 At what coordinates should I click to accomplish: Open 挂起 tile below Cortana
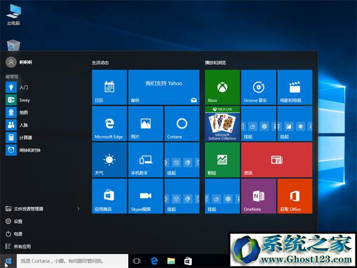[x=182, y=160]
